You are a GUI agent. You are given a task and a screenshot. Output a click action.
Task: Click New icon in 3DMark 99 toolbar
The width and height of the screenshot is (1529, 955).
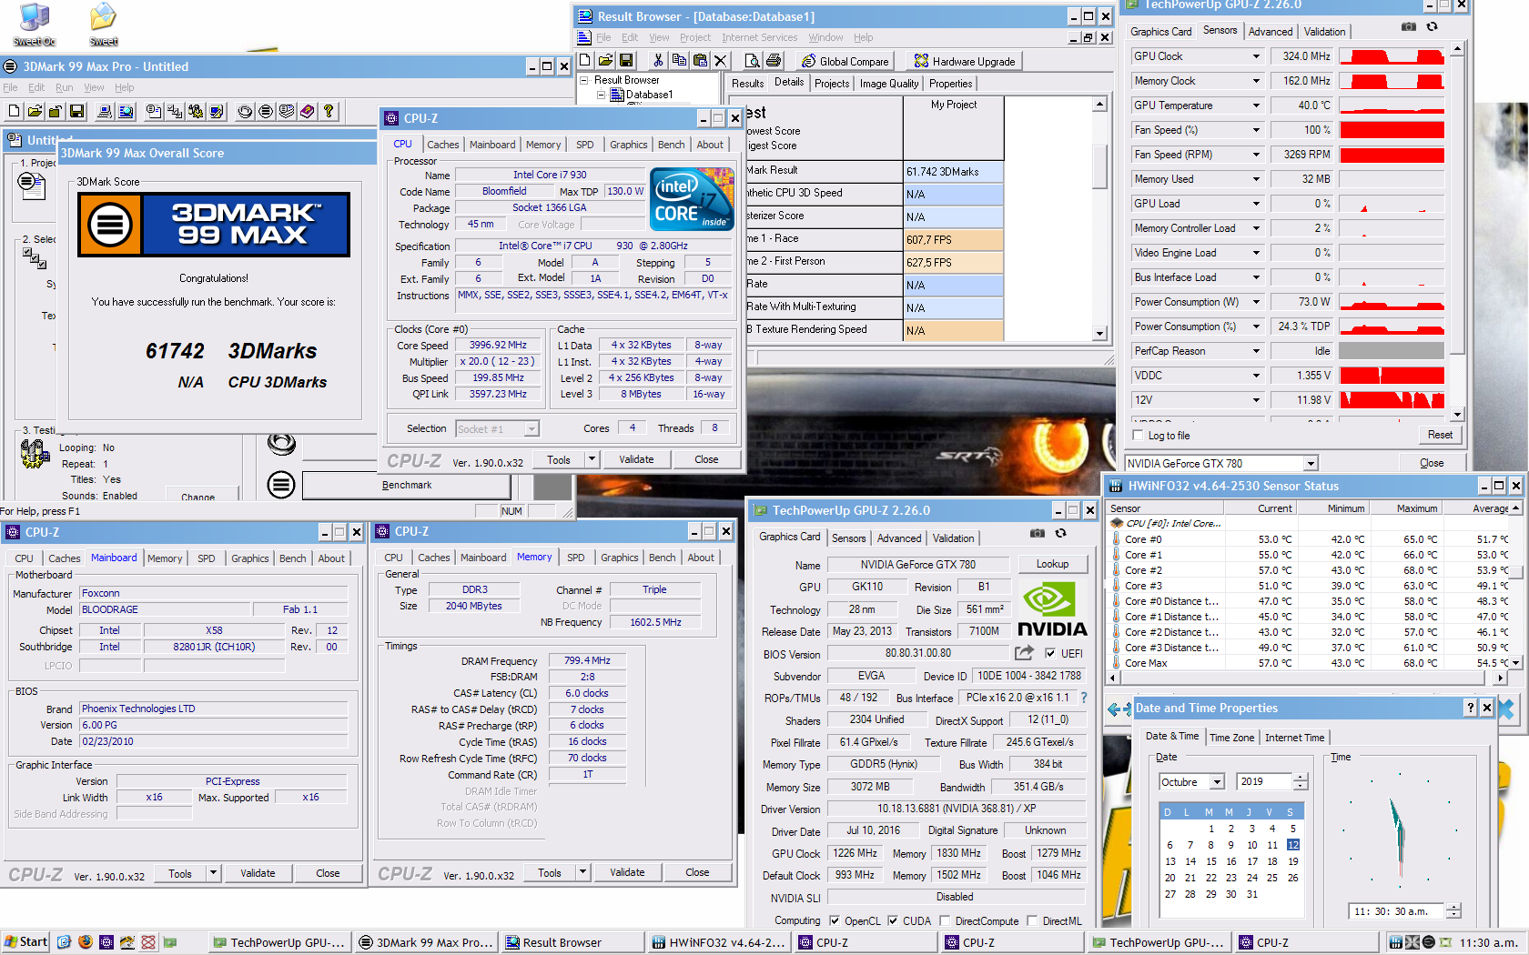pos(14,111)
